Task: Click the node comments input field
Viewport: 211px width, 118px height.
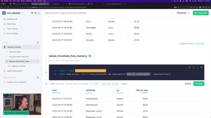Action: [x=65, y=61]
